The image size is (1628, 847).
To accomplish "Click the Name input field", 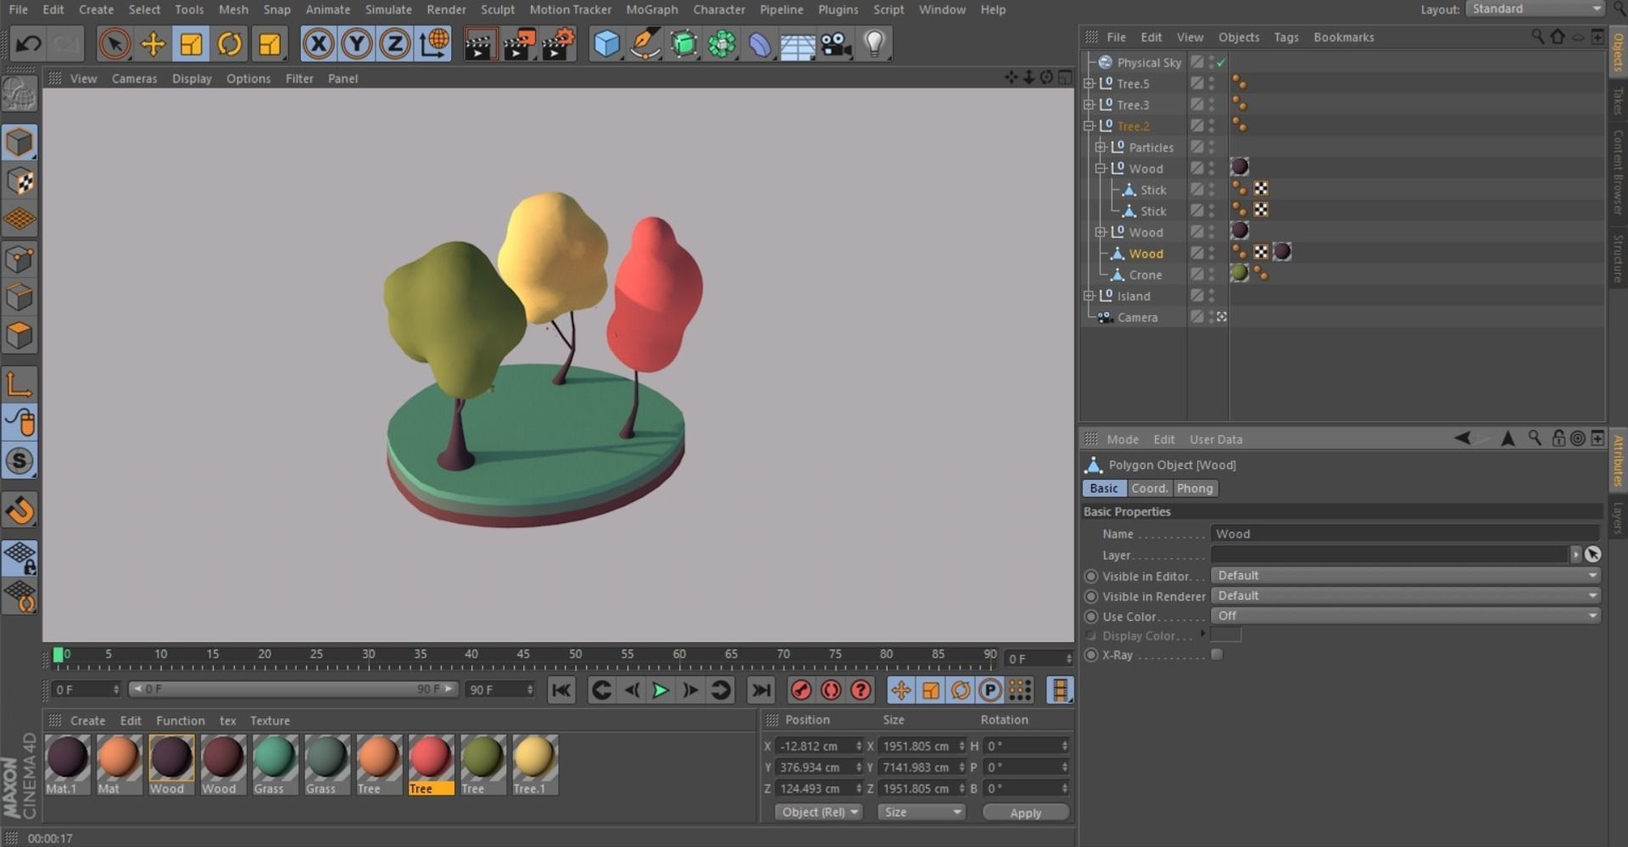I will coord(1406,534).
